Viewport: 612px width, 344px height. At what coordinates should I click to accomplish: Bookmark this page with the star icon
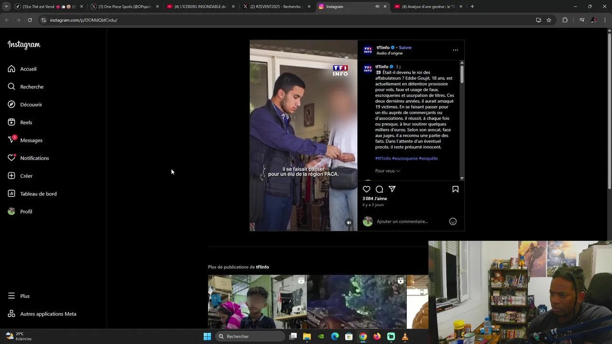[x=549, y=20]
